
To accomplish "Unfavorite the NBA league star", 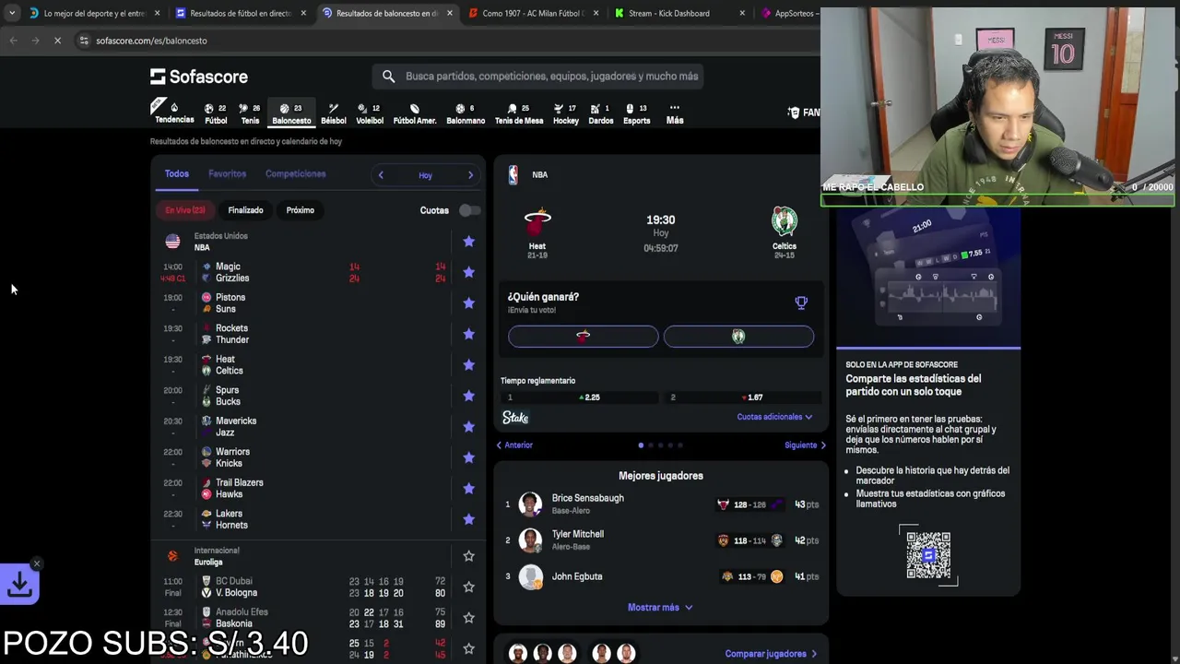I will (x=468, y=242).
